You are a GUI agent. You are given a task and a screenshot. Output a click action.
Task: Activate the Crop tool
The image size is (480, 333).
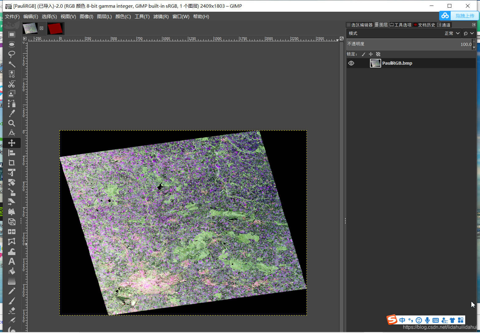point(12,163)
